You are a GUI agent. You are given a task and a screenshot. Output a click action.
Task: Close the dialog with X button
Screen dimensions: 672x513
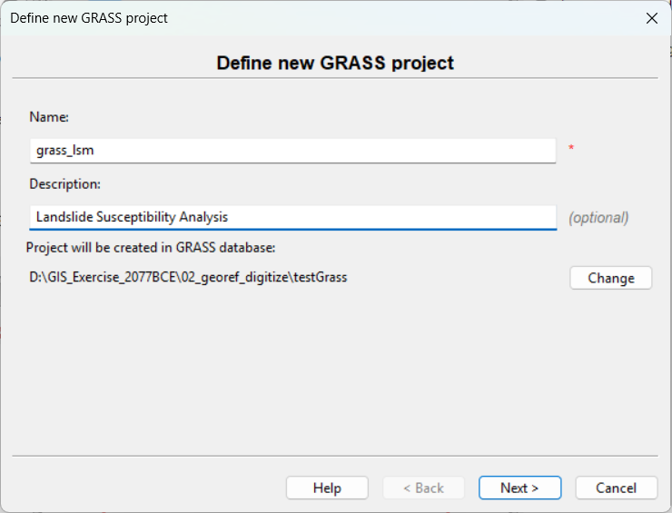(x=650, y=18)
